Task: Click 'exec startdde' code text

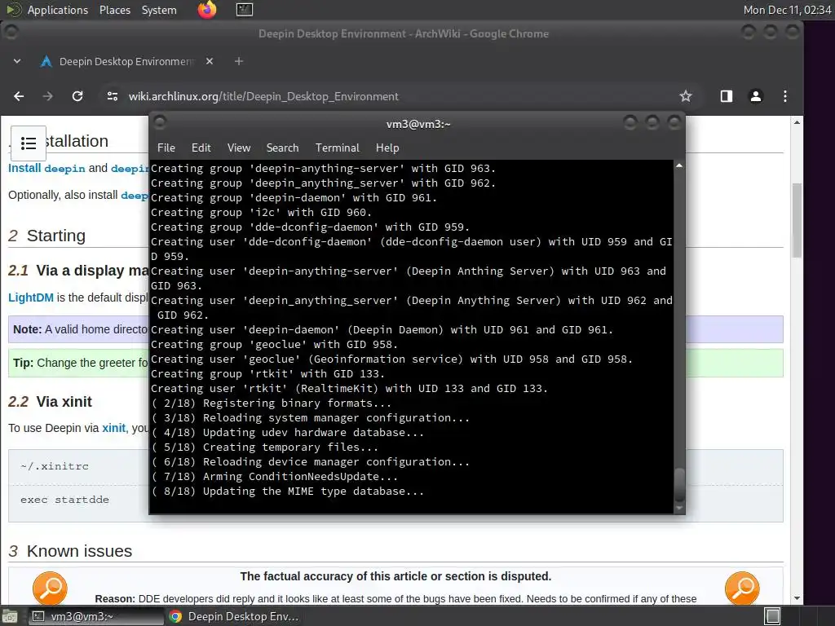Action: (x=64, y=500)
